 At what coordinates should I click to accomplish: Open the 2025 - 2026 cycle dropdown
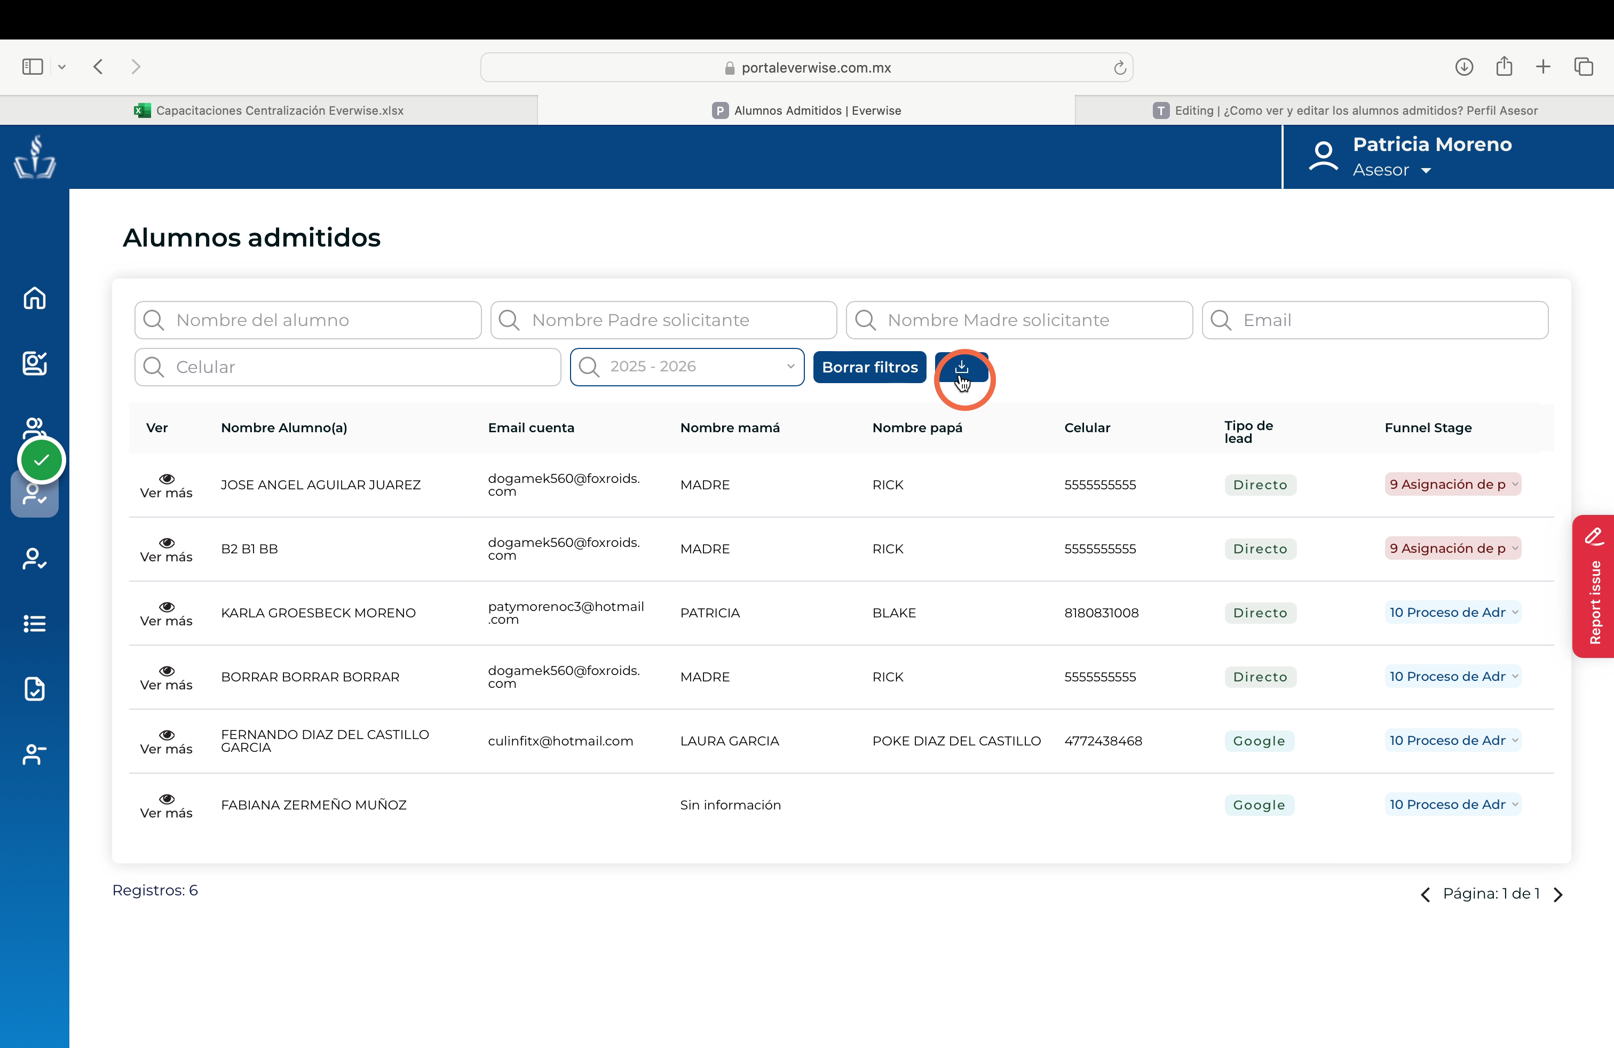point(687,367)
